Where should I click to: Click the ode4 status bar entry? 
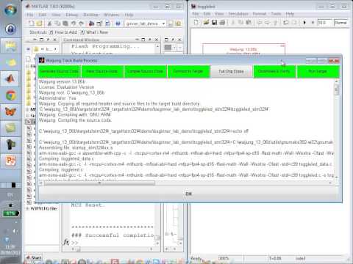[301, 258]
